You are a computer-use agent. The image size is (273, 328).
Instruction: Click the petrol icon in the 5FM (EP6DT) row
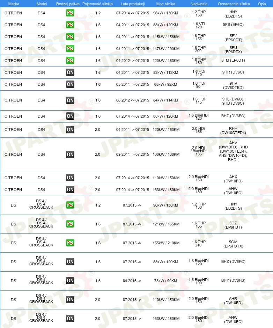[70, 61]
